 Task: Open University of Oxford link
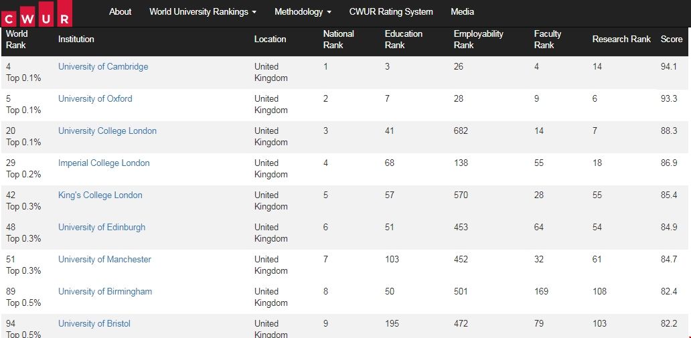[95, 99]
